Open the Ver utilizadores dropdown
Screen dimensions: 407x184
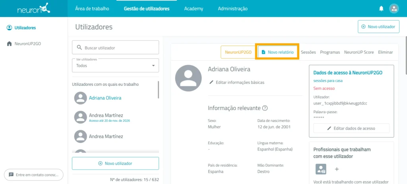(x=115, y=66)
